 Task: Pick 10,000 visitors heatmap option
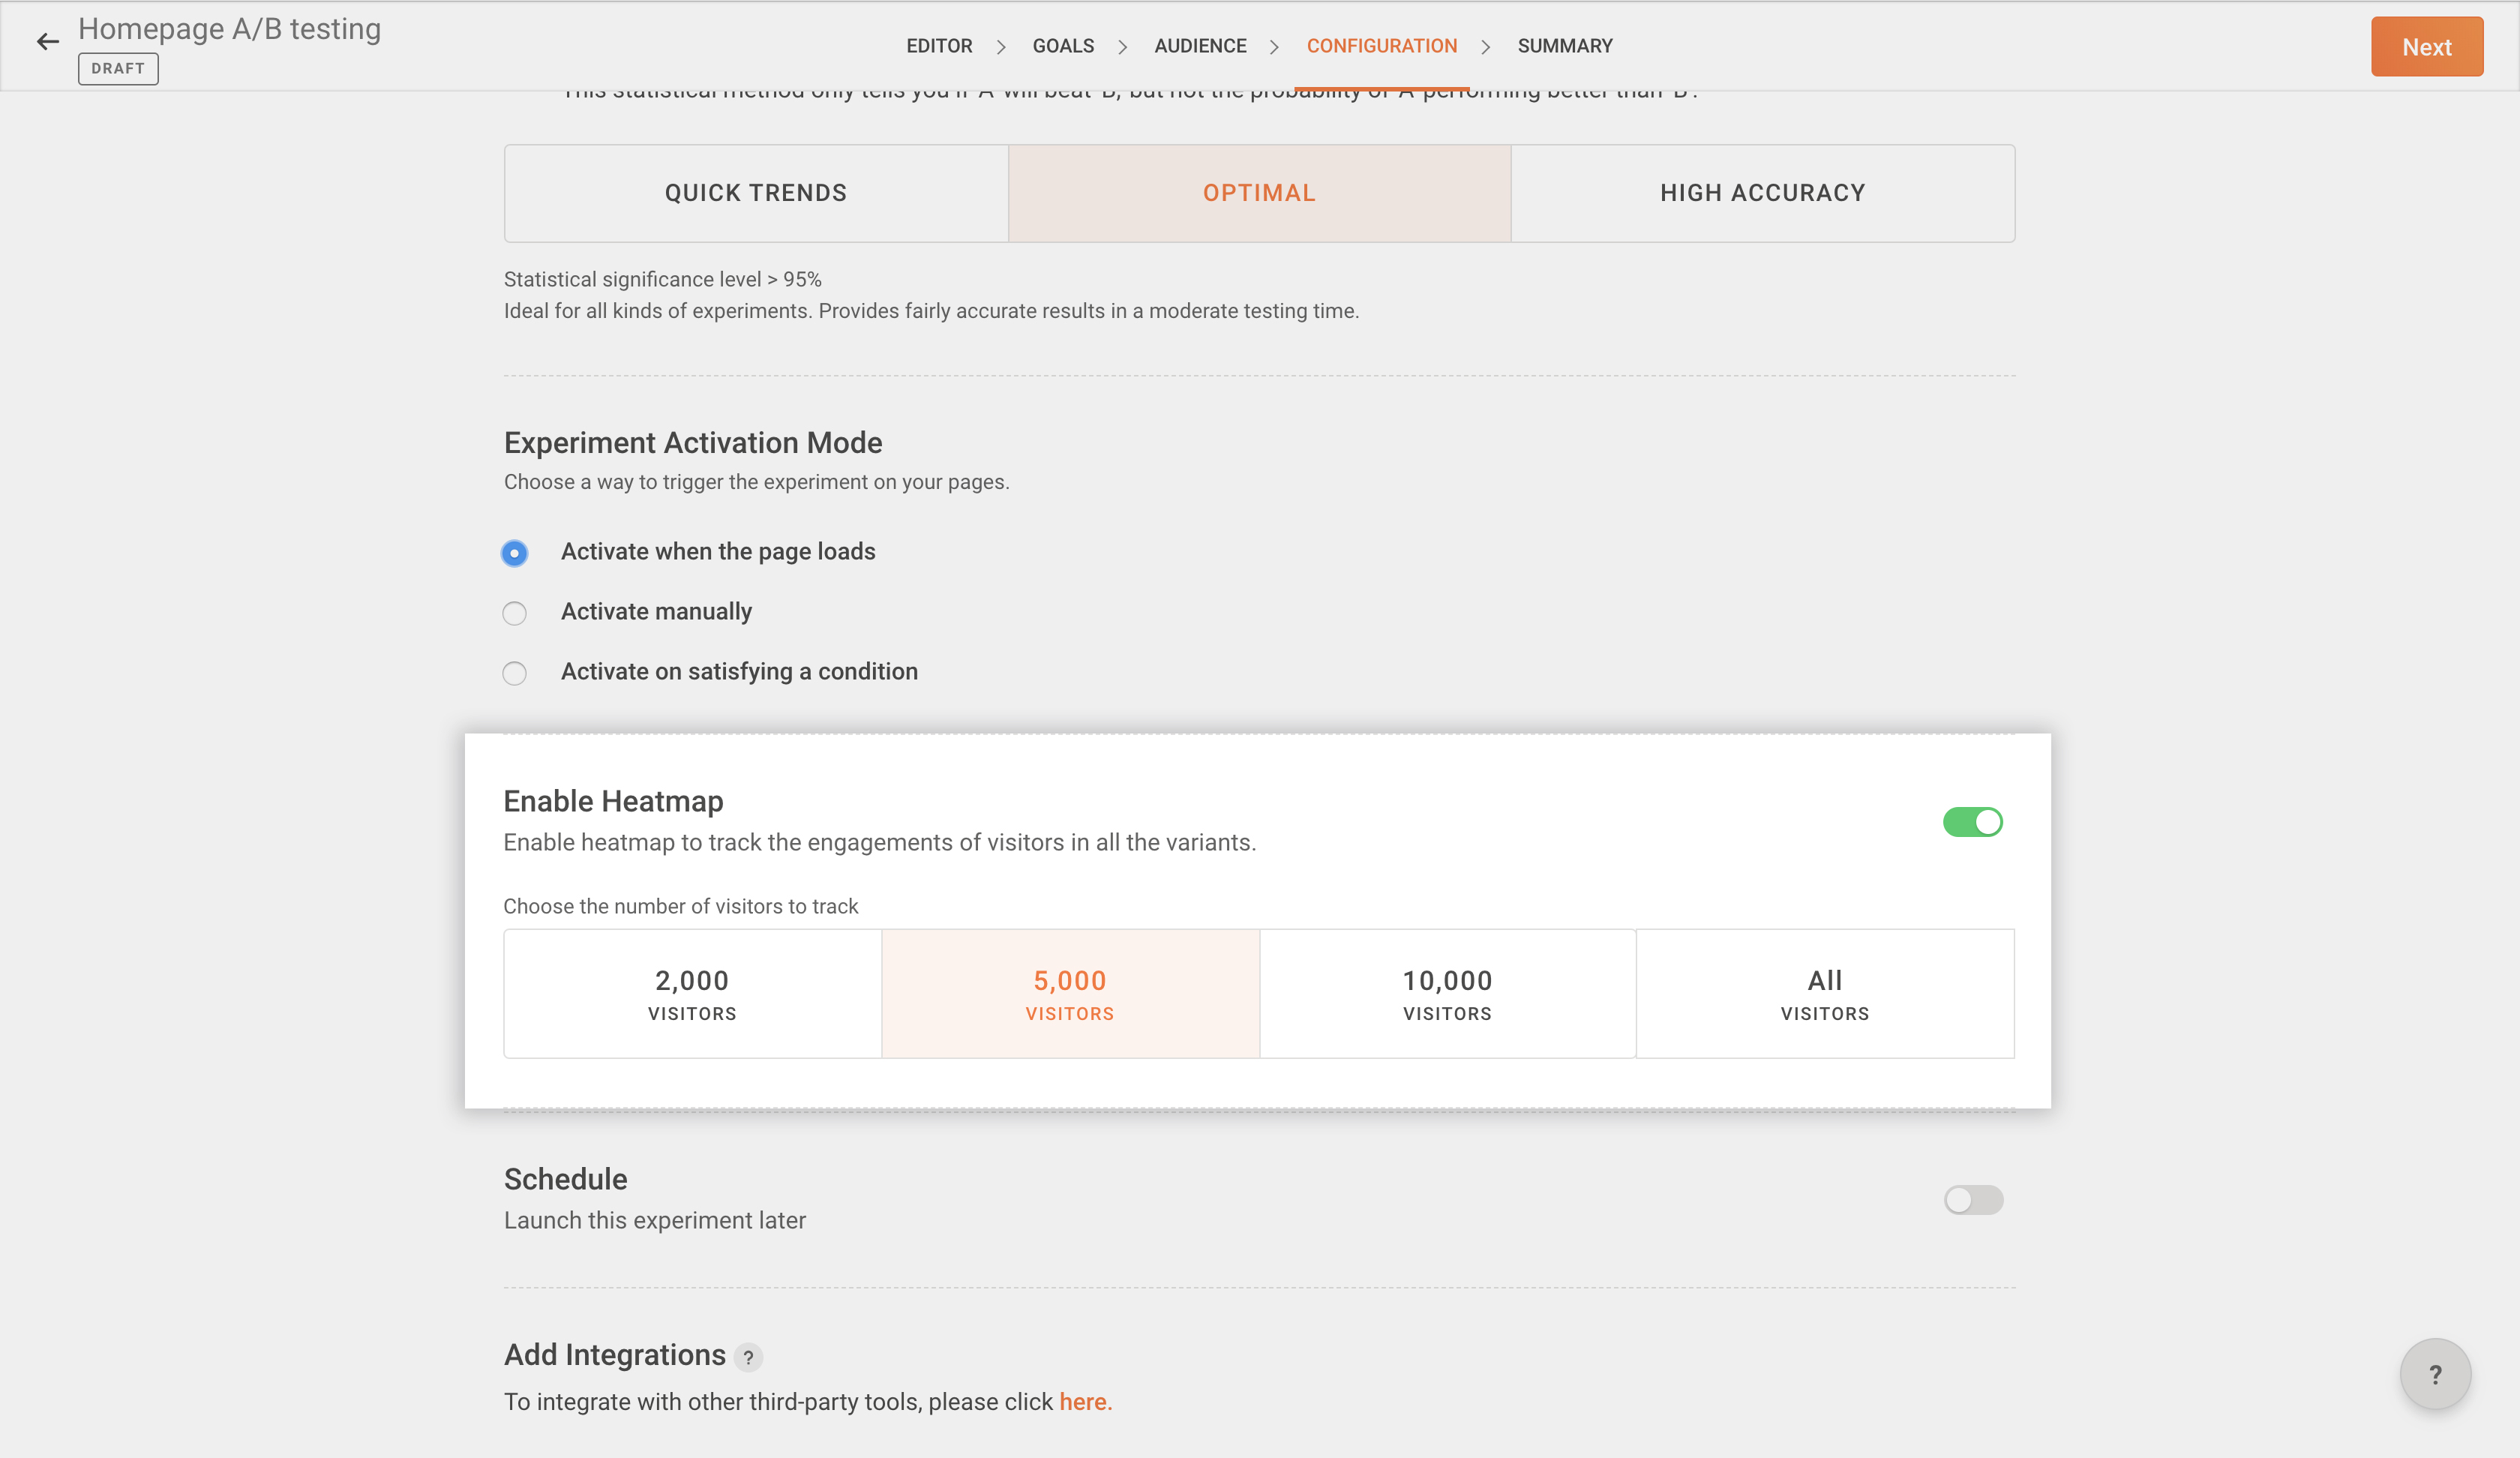tap(1447, 994)
